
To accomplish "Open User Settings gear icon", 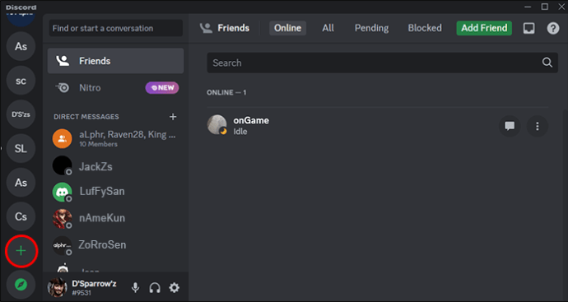I will pos(175,288).
